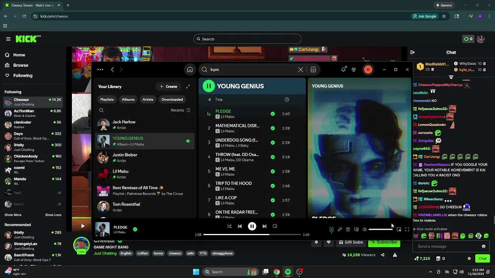Viewport: 495px width, 278px height.
Task: Open the Spotify three-dot menu
Action: pyautogui.click(x=100, y=69)
